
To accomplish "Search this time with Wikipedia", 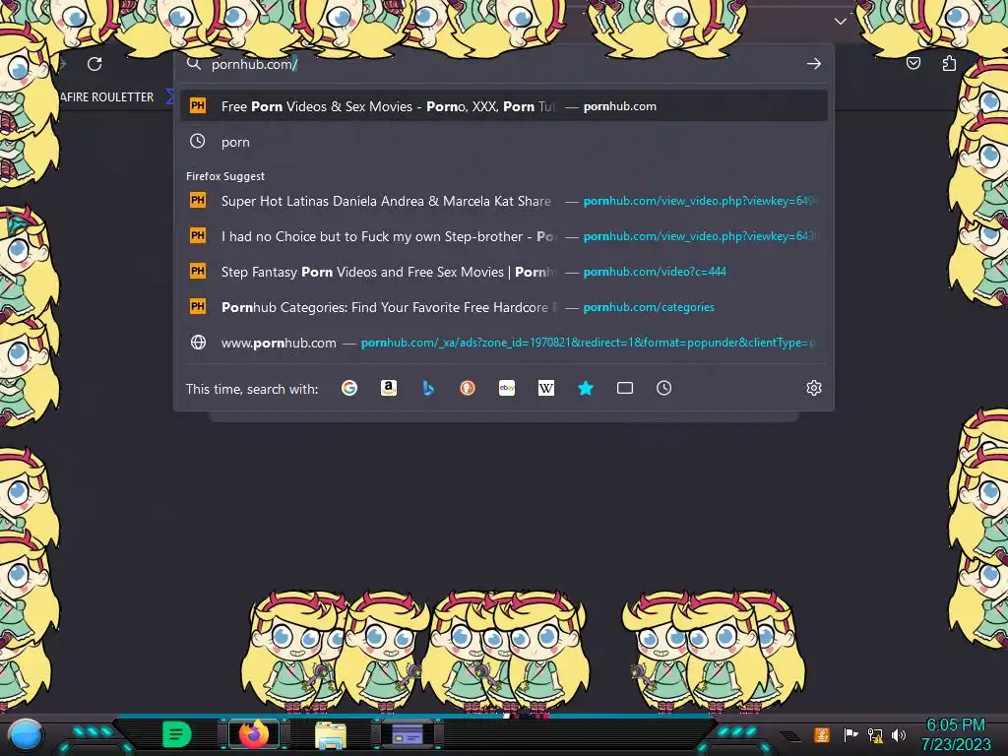I will pos(545,388).
